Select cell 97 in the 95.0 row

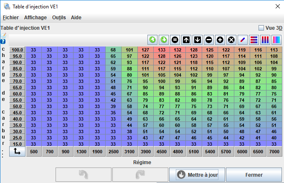pos(129,56)
